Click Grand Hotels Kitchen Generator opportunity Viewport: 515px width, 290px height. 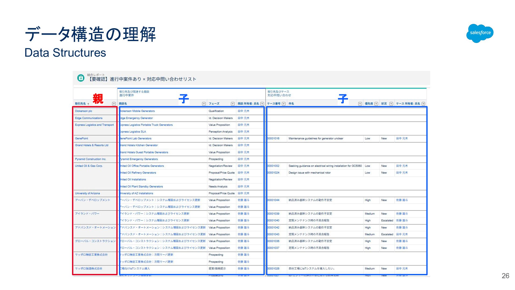pyautogui.click(x=139, y=145)
